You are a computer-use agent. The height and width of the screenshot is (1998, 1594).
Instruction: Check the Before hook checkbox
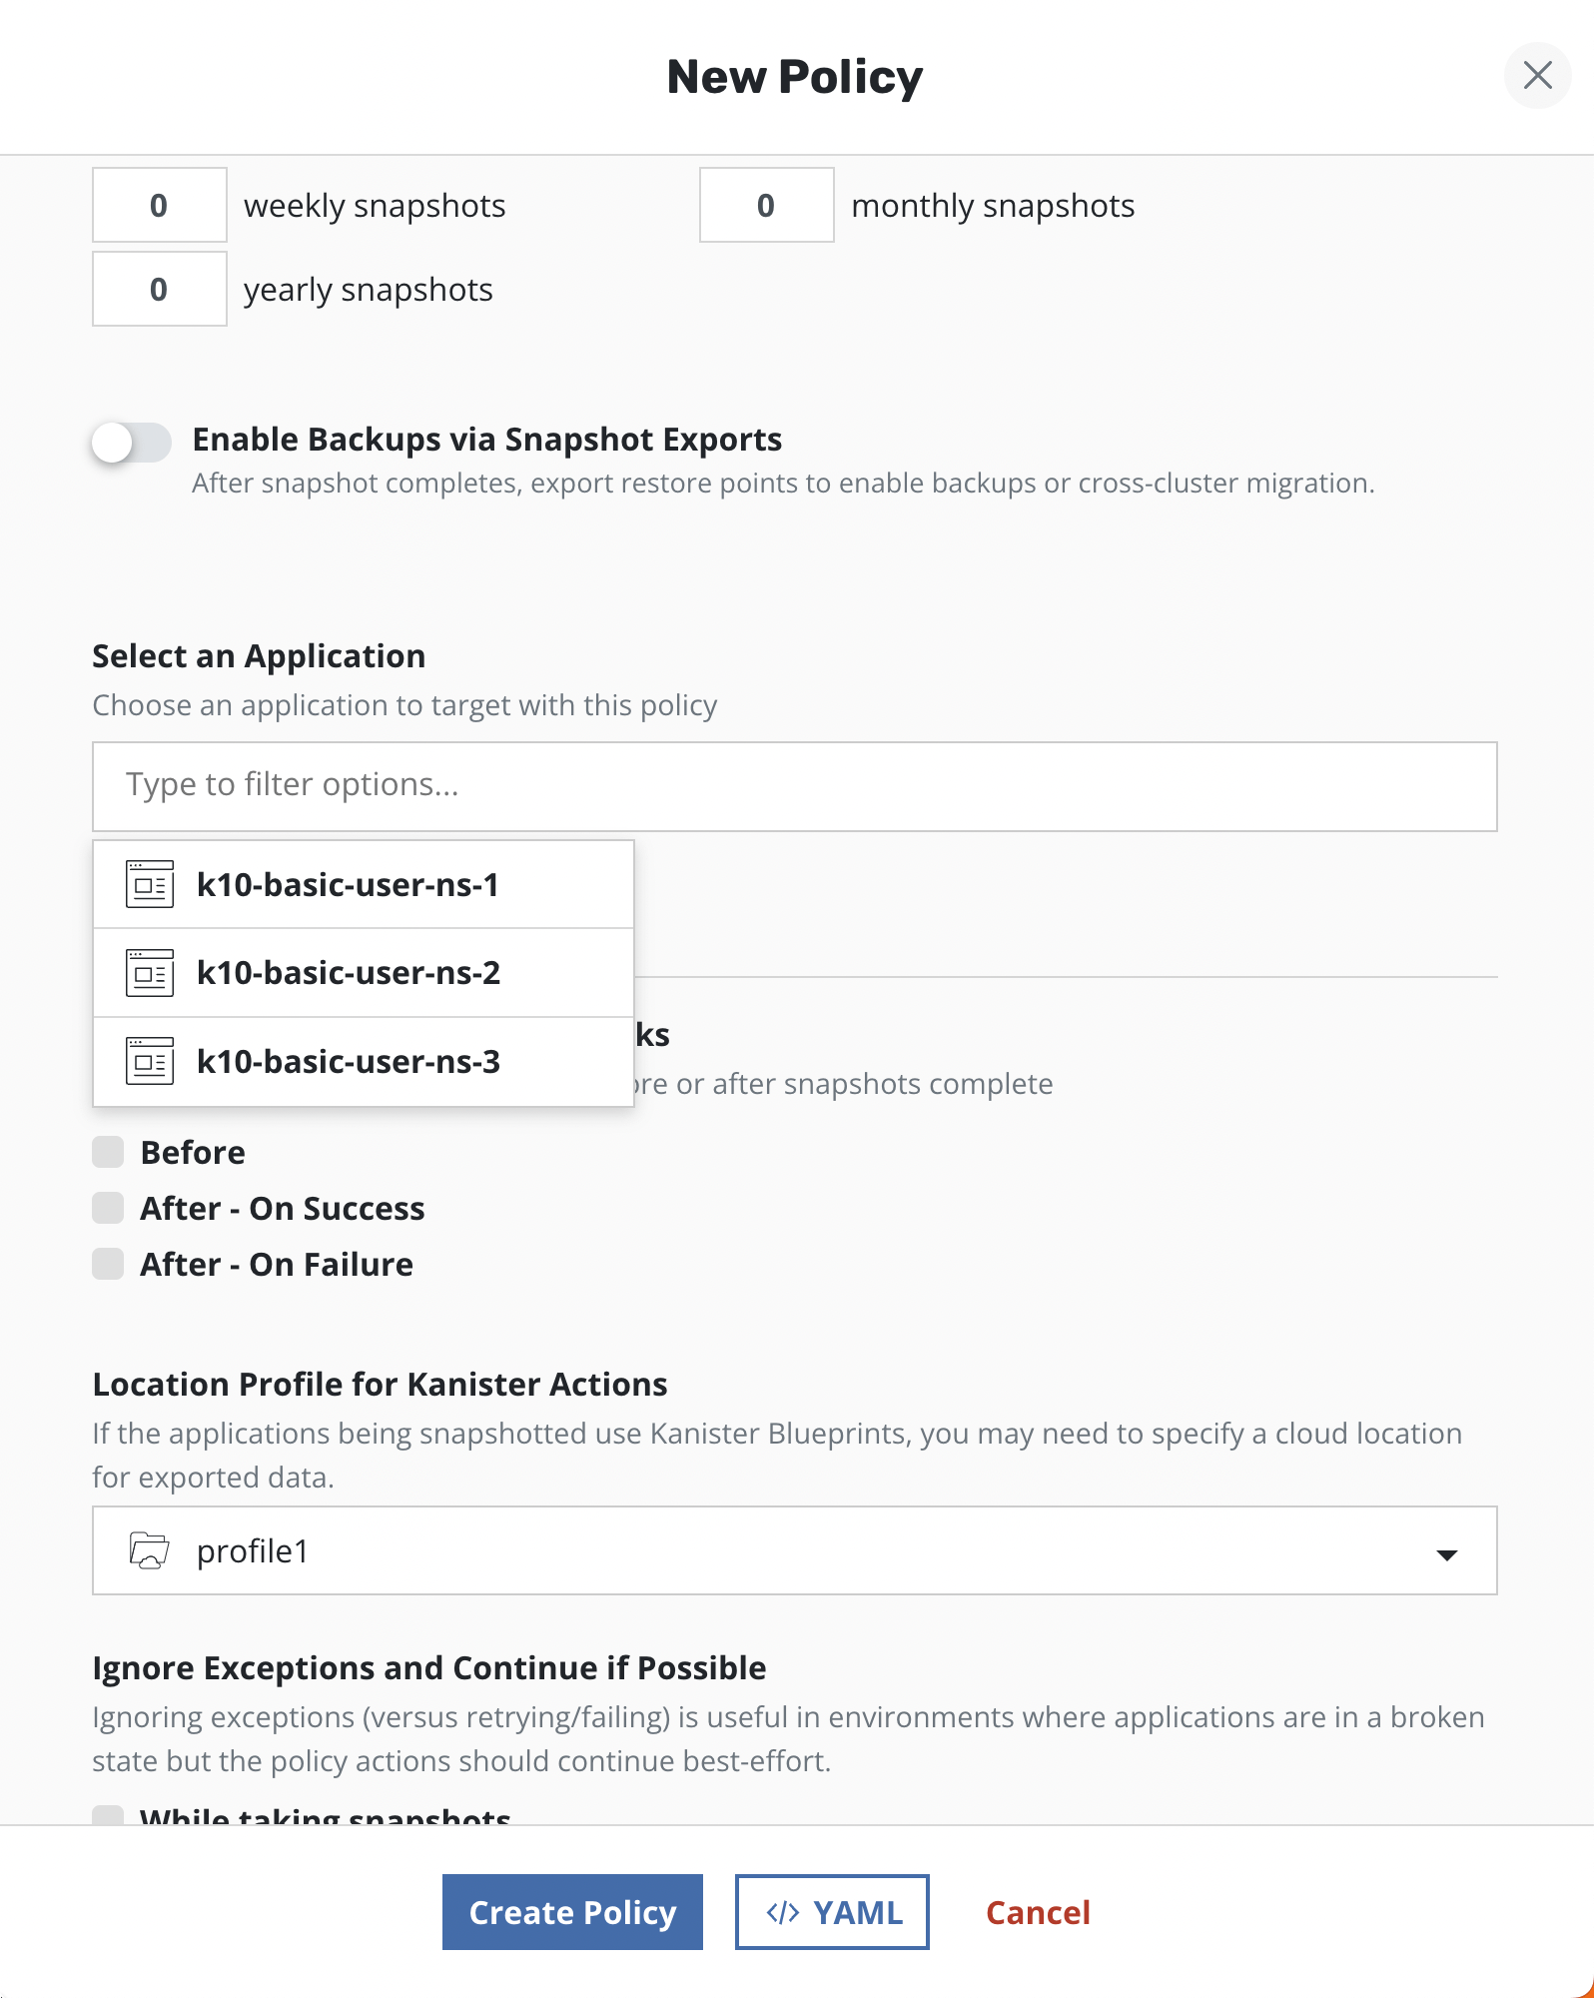(108, 1152)
